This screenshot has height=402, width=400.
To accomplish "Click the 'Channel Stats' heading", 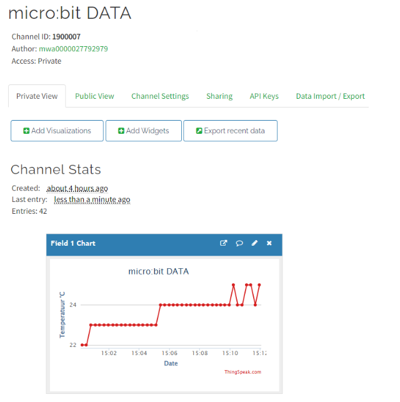I will point(56,169).
